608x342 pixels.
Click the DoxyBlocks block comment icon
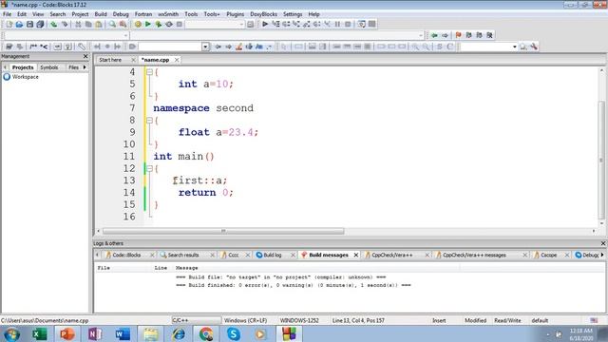pos(33,47)
